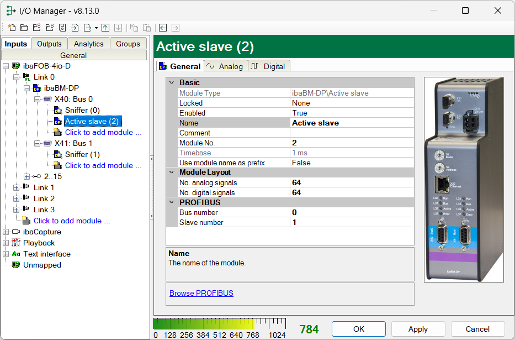515x340 pixels.
Task: Select the Text interface icon
Action: click(x=16, y=254)
